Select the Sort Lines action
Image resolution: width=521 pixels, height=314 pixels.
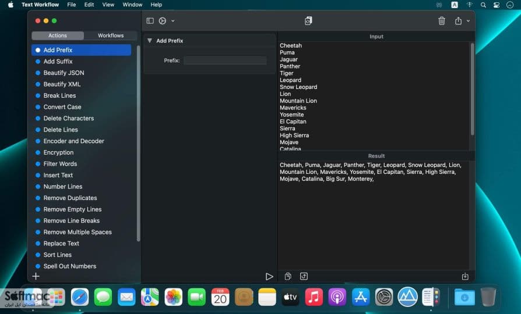click(82, 255)
